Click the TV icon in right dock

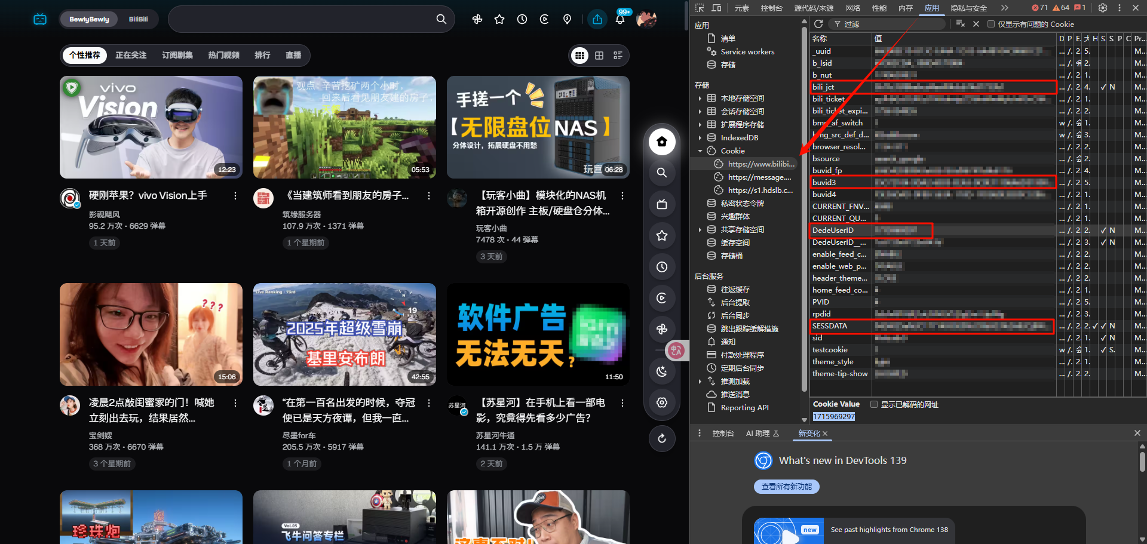(662, 204)
